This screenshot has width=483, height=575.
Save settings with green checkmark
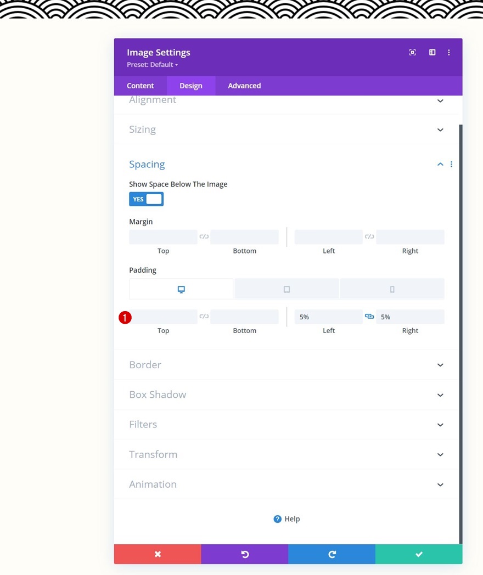click(x=419, y=554)
